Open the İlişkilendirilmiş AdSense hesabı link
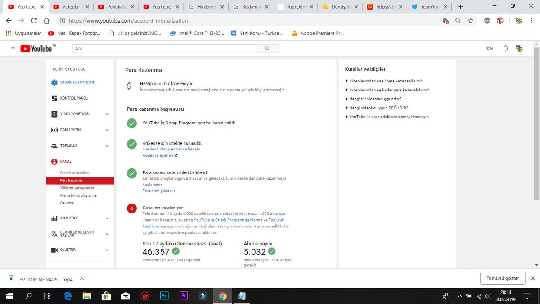Viewport: 540px width, 304px height. (x=171, y=149)
